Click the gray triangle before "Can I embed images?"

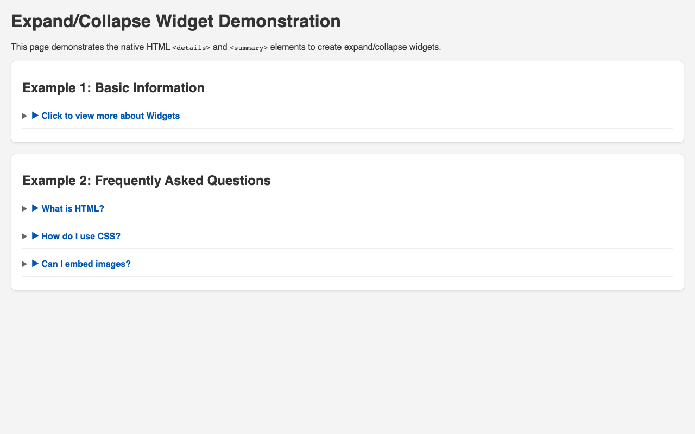point(24,264)
